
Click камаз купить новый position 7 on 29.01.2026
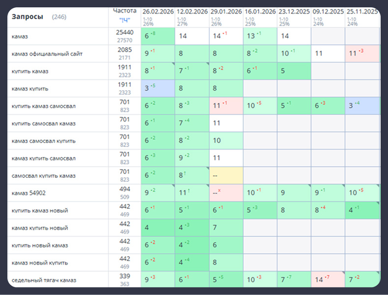[226, 227]
